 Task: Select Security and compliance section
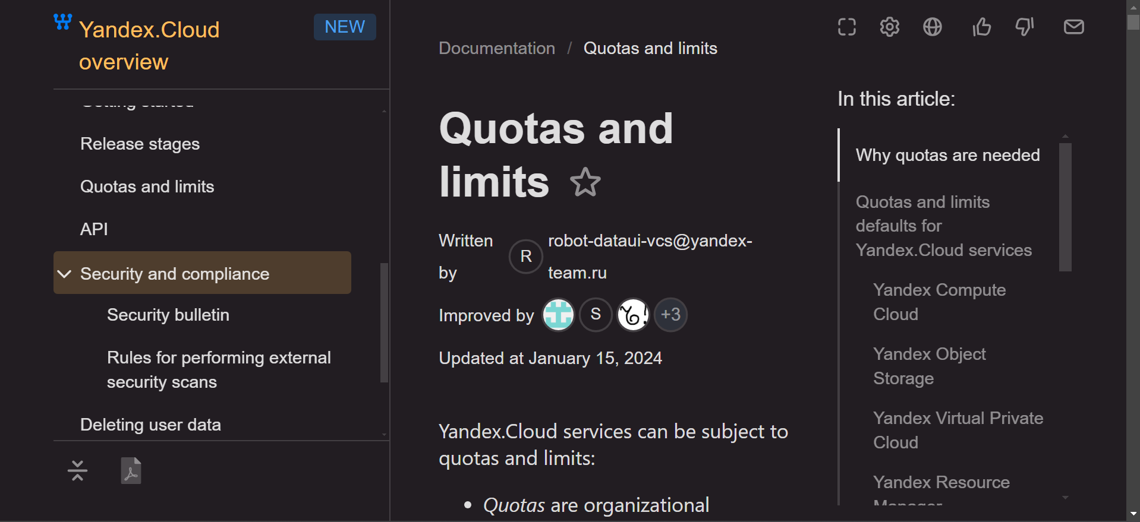click(202, 273)
